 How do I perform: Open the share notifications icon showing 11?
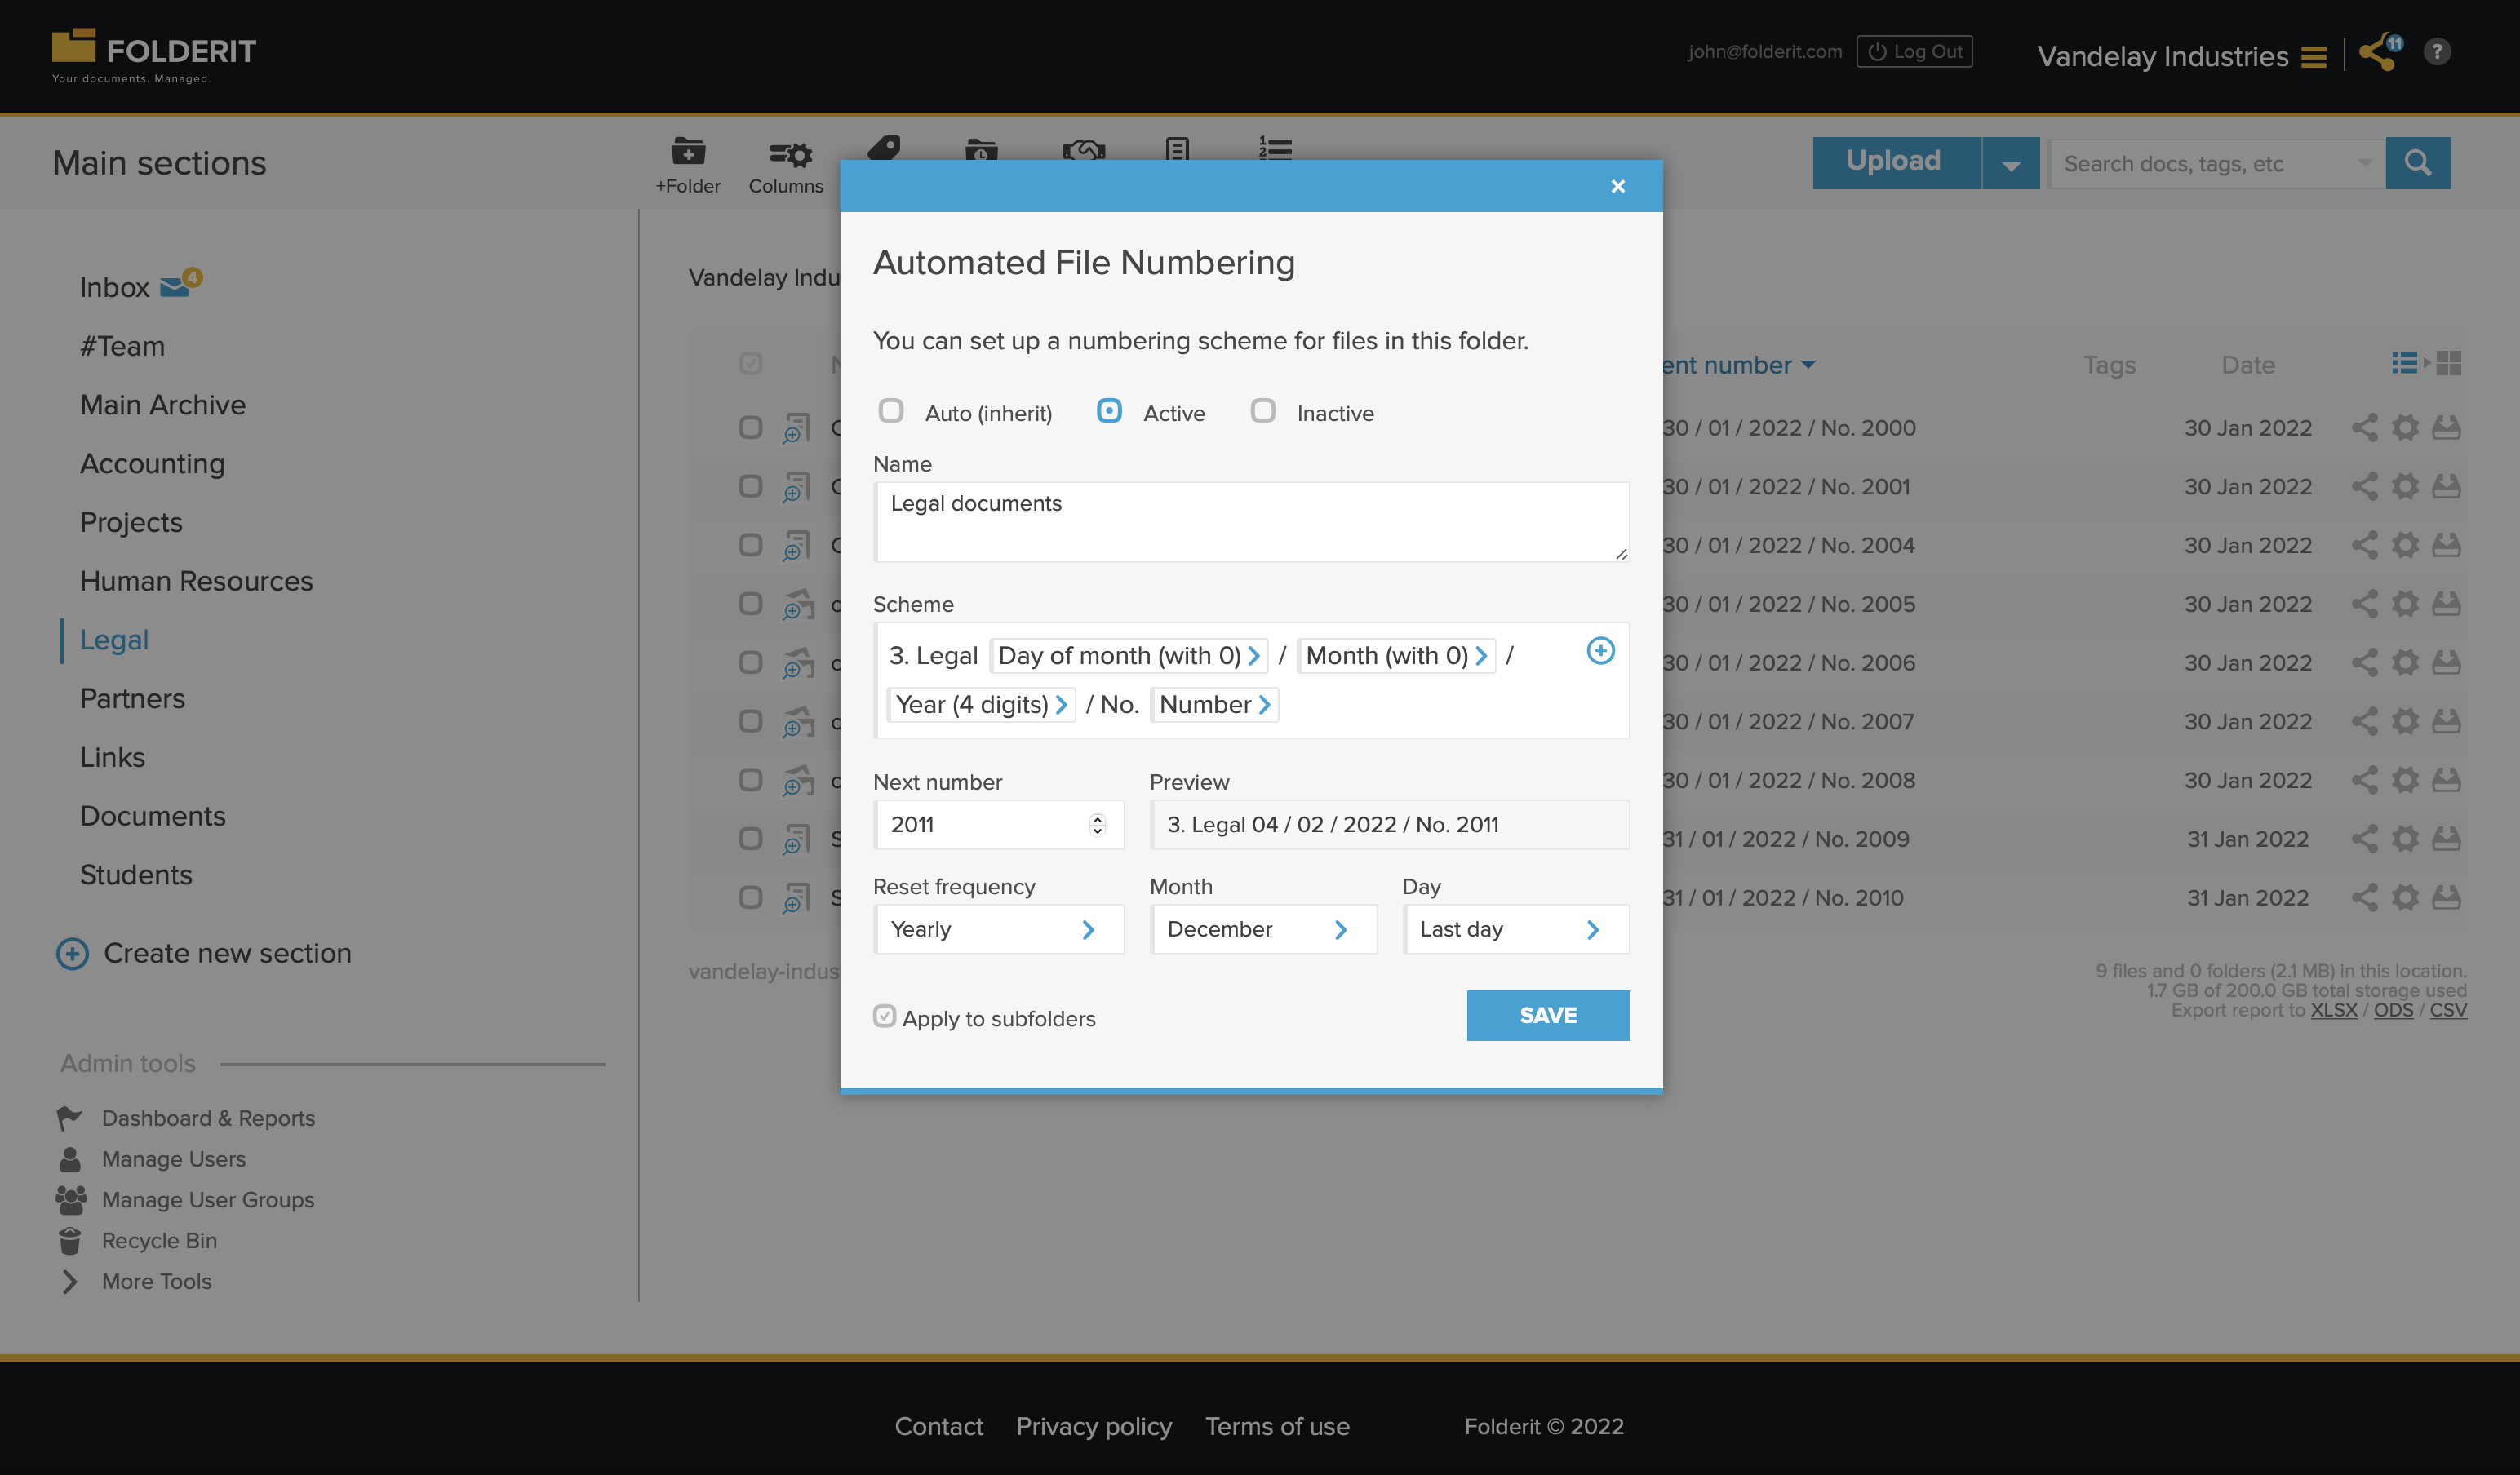2377,54
